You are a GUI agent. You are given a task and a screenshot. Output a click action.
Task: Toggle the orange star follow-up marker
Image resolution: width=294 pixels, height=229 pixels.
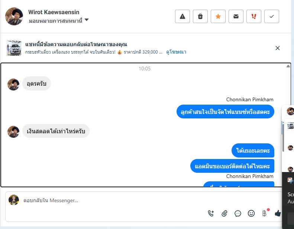218,16
